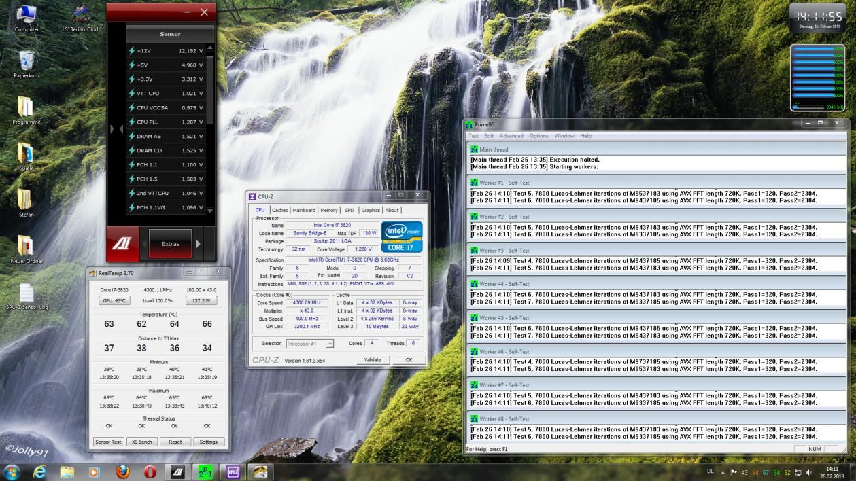The height and width of the screenshot is (481, 856).
Task: Click the Sensor Test button in RealTemp
Action: [108, 442]
